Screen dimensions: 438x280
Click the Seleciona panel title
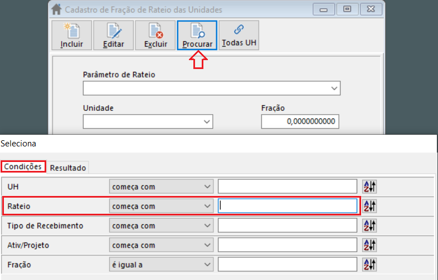point(18,144)
